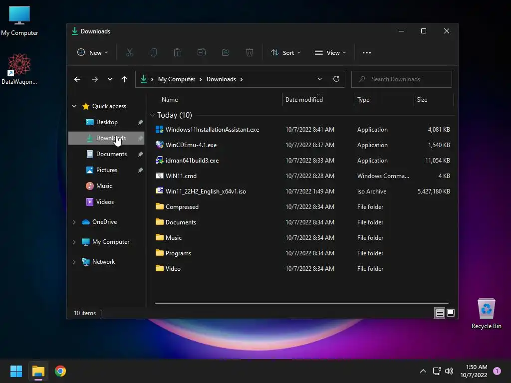The height and width of the screenshot is (383, 511).
Task: Select the Documents folder in file list
Action: (x=303, y=222)
